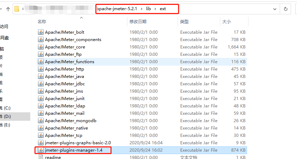The height and width of the screenshot is (159, 297).
Task: Select the ApacheJMeter_tcp file name
Action: pos(64,135)
